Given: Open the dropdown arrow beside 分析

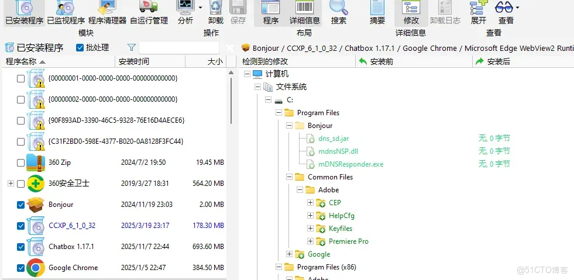Looking at the screenshot, I should (x=200, y=8).
